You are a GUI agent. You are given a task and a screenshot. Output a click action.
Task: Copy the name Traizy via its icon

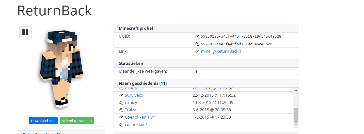pyautogui.click(x=121, y=110)
